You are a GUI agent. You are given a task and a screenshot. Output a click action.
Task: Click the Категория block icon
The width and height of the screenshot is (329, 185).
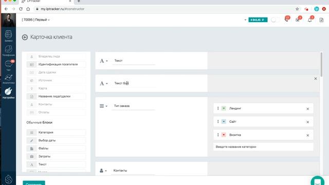pyautogui.click(x=32, y=133)
